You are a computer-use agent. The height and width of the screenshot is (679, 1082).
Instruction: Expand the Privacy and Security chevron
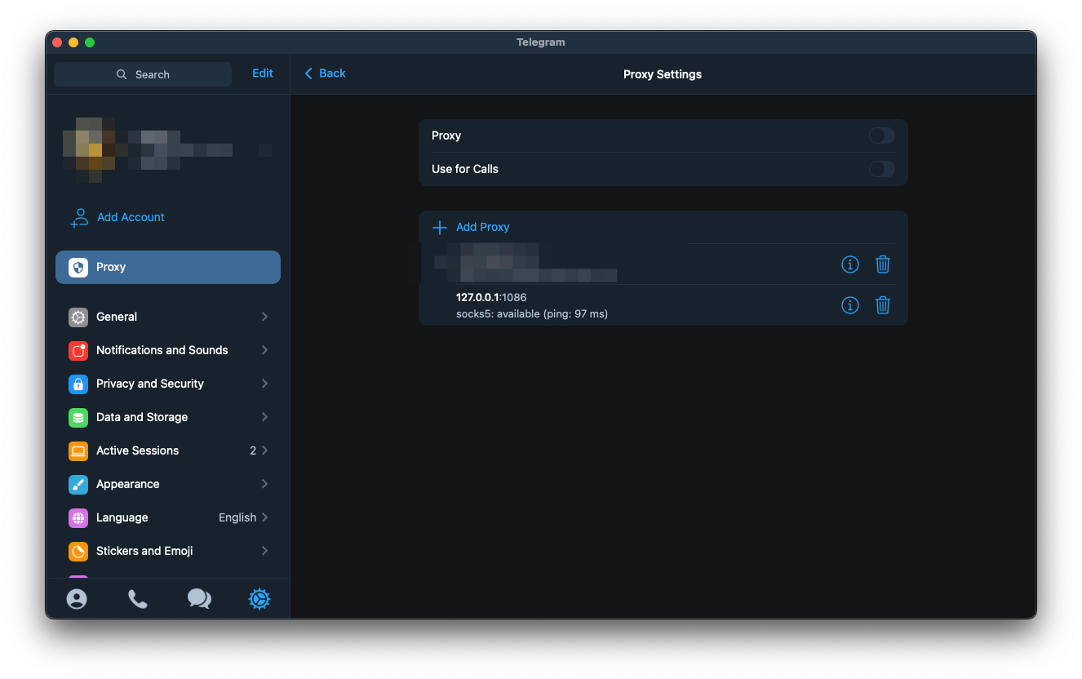[x=264, y=384]
